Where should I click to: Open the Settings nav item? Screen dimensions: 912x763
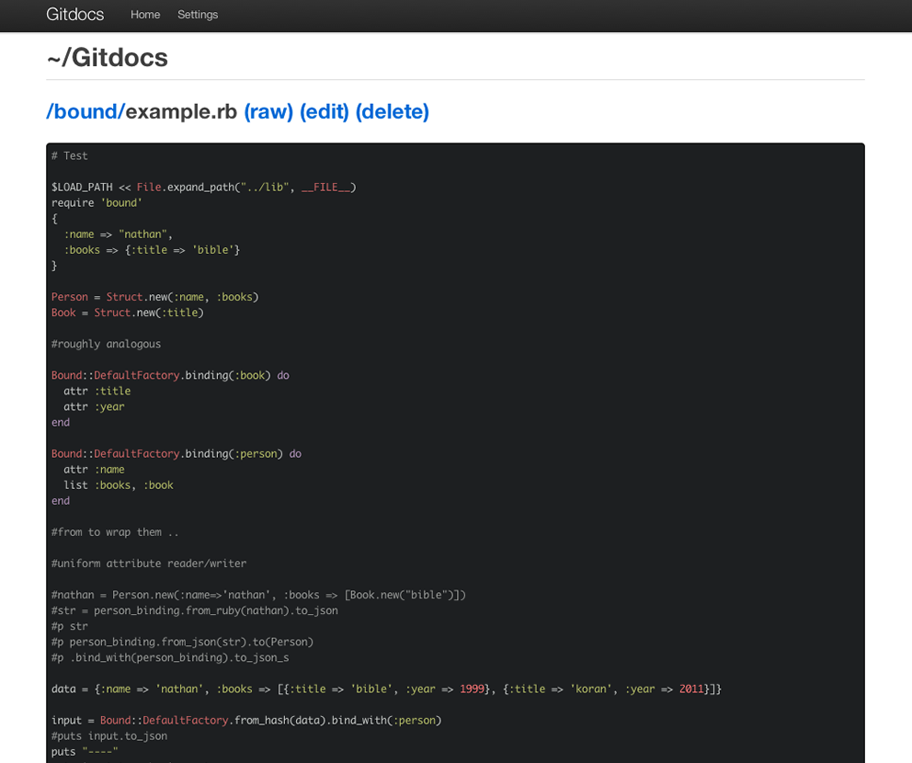198,15
